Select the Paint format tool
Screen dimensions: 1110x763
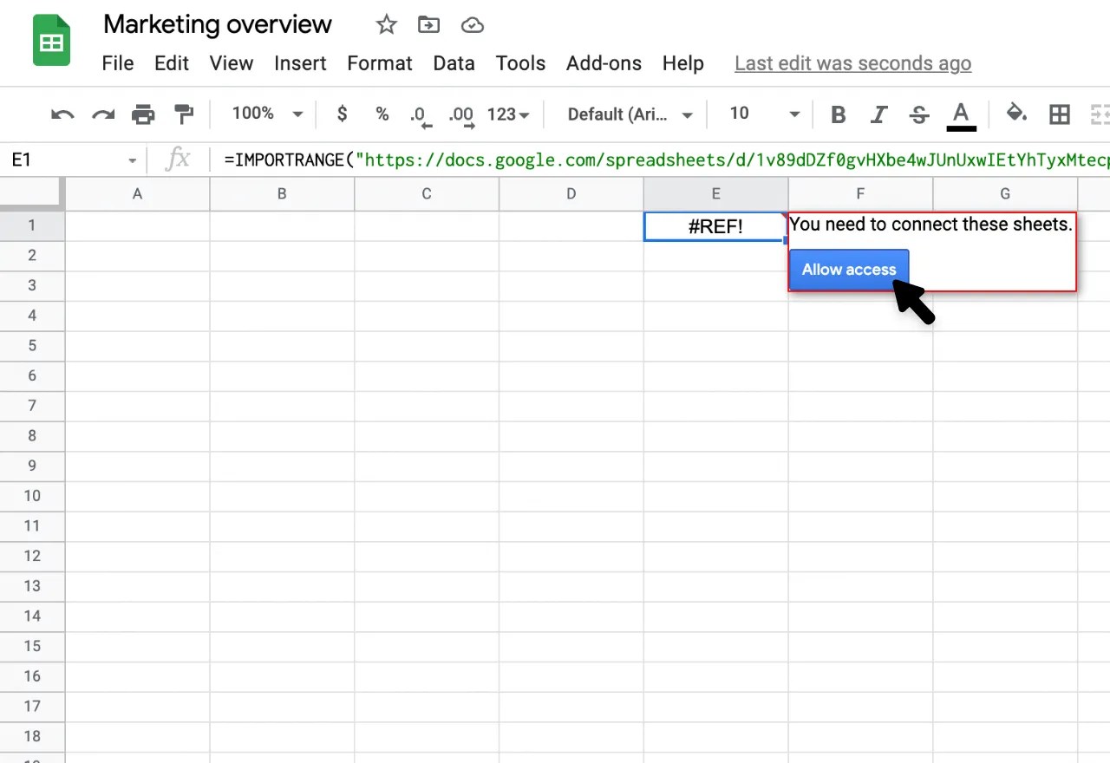[x=184, y=114]
